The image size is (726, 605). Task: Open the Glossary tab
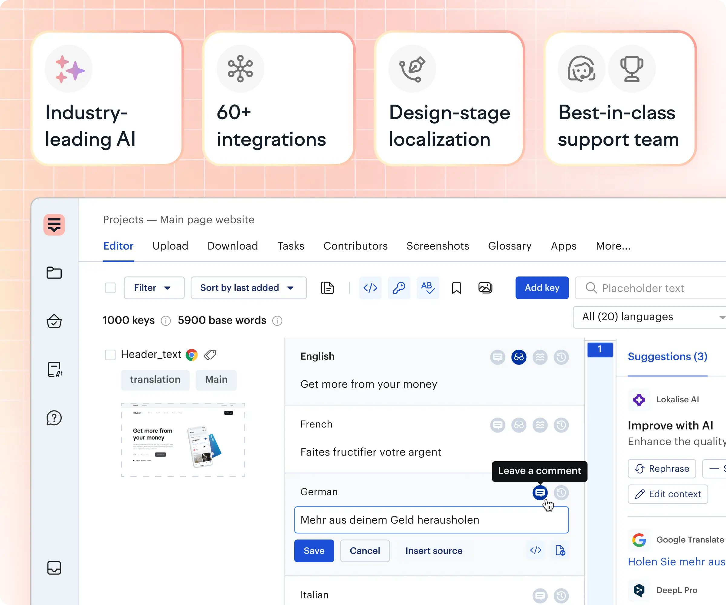[x=510, y=246]
